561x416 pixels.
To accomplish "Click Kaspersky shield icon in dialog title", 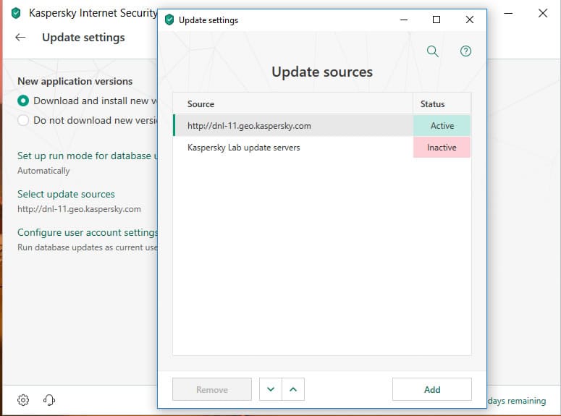I will [x=169, y=20].
